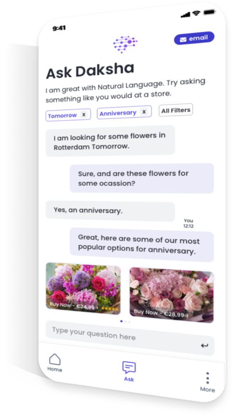
Task: Open the All Filters button
Action: point(176,110)
